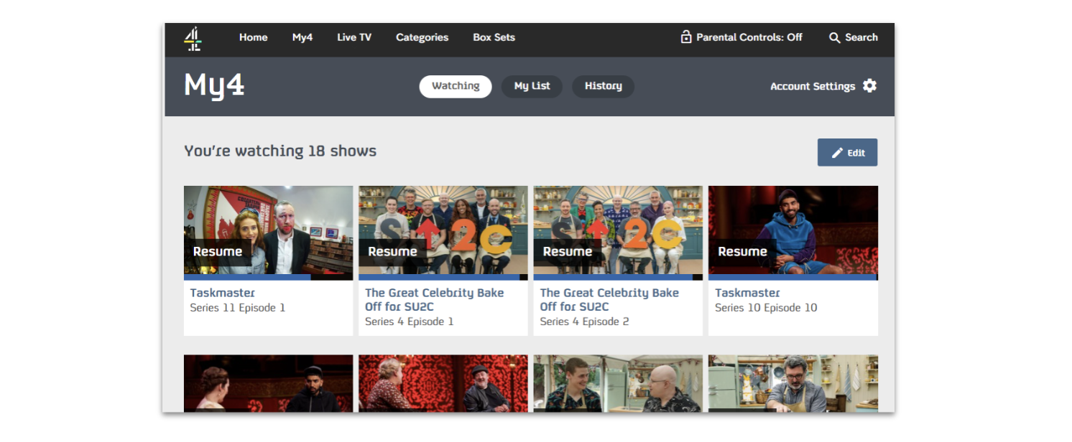The image size is (1072, 442).
Task: Switch to the My List tab
Action: [532, 86]
